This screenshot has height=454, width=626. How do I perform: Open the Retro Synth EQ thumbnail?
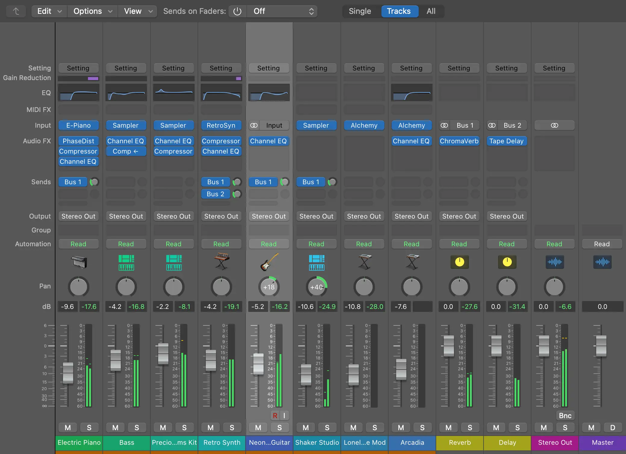(221, 92)
